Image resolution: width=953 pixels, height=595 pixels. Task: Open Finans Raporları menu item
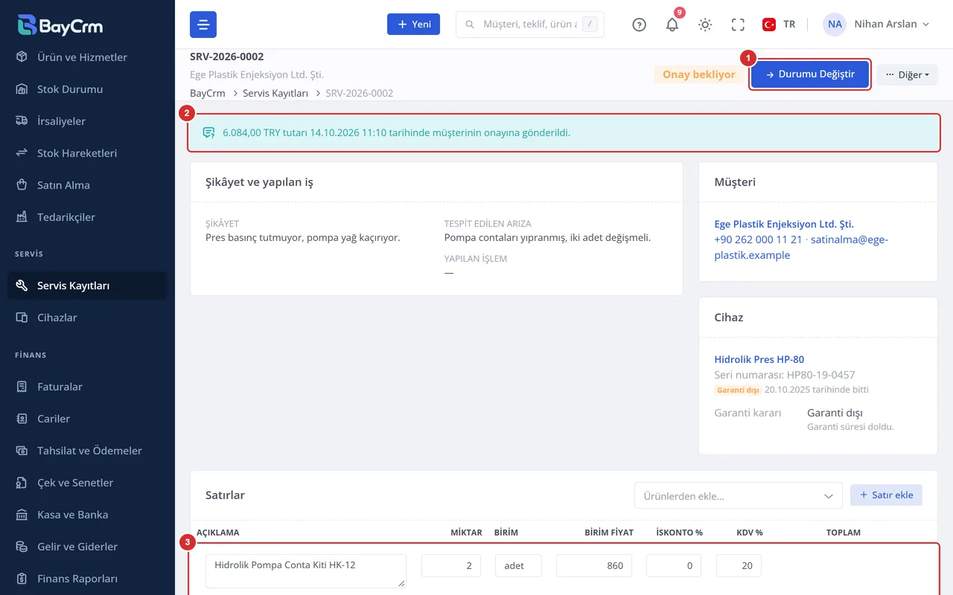87,579
